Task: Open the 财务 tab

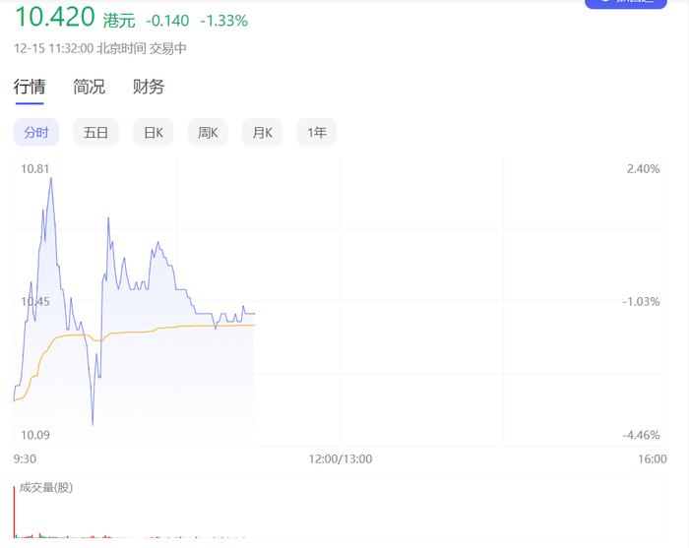Action: pyautogui.click(x=149, y=87)
